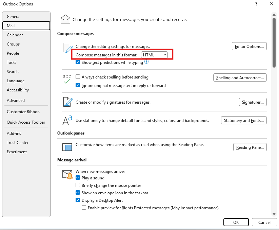Click the pencil-and-page editing settings icon
Screen dimensions: 279x230
[67, 48]
